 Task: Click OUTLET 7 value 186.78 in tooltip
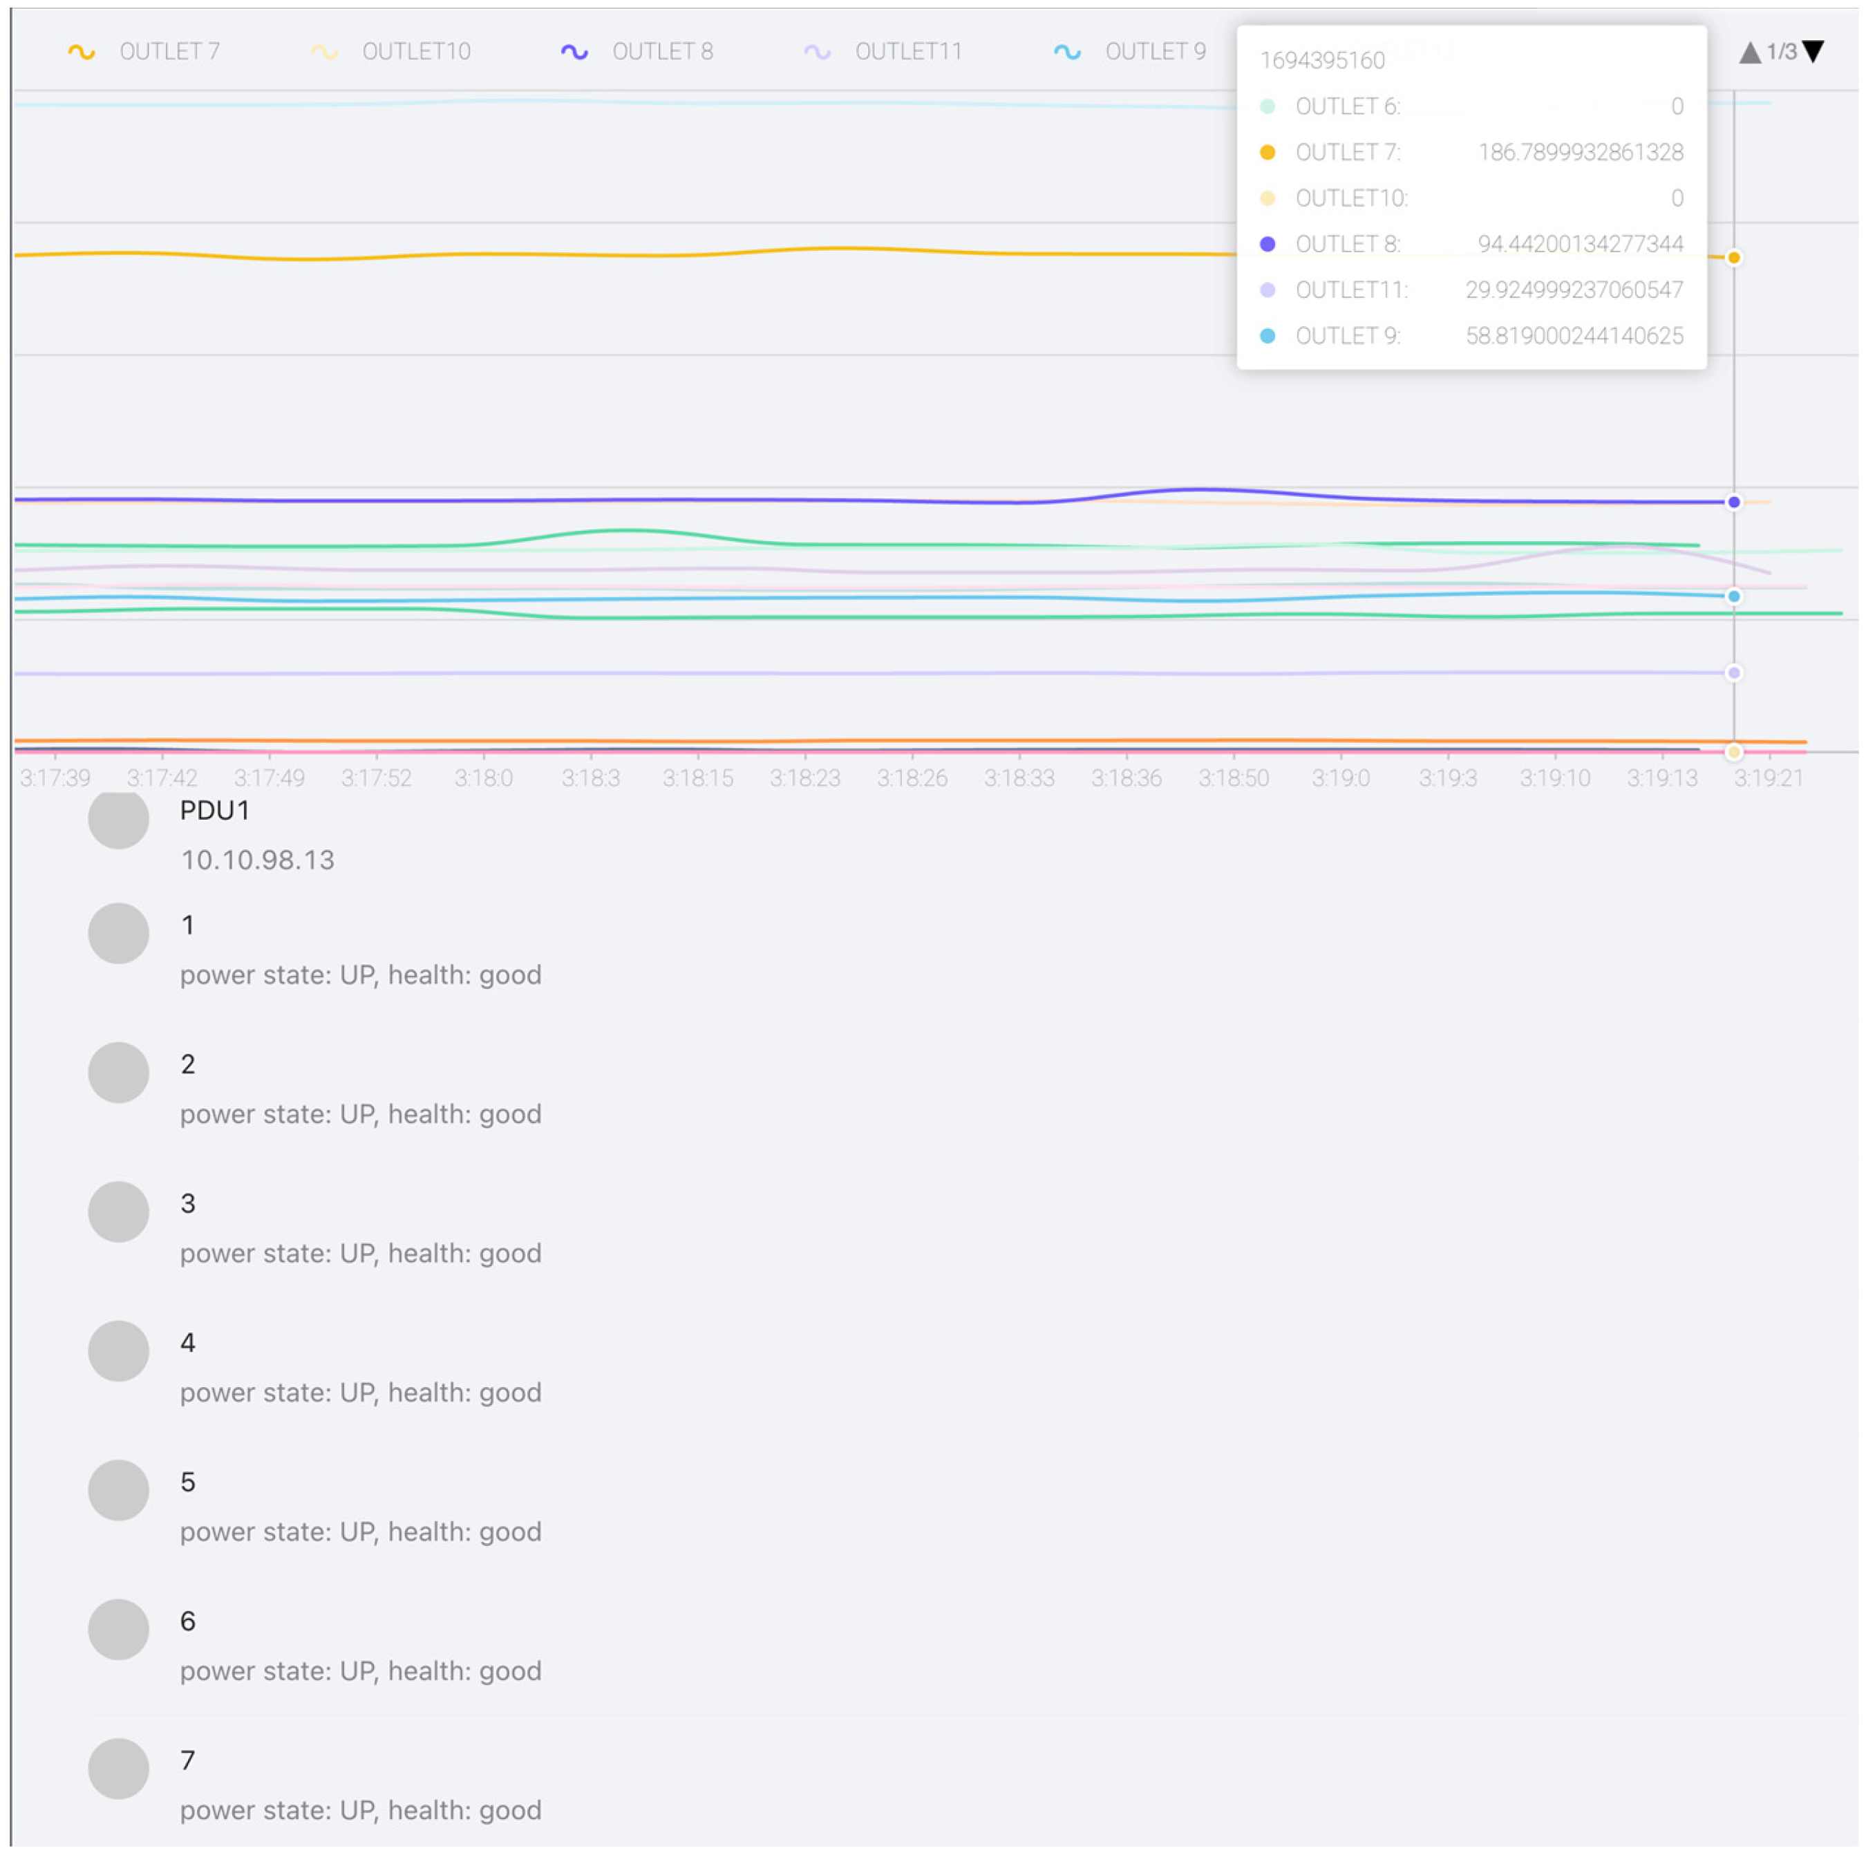(x=1580, y=151)
